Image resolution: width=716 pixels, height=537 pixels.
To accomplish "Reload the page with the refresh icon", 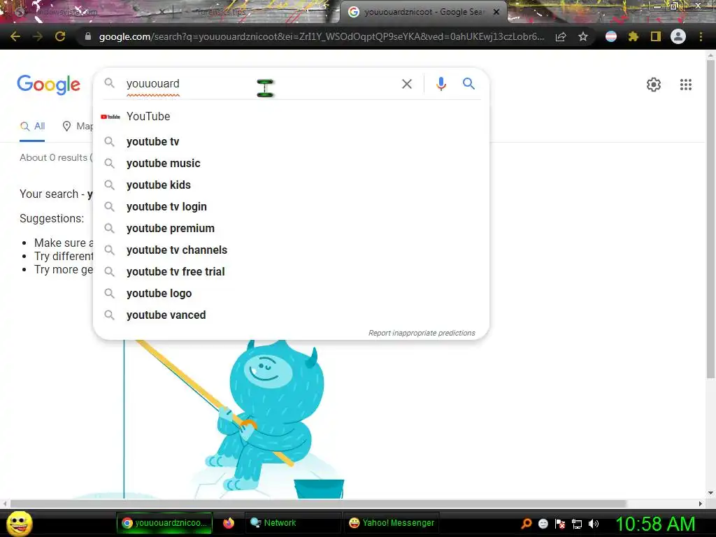I will (x=60, y=36).
